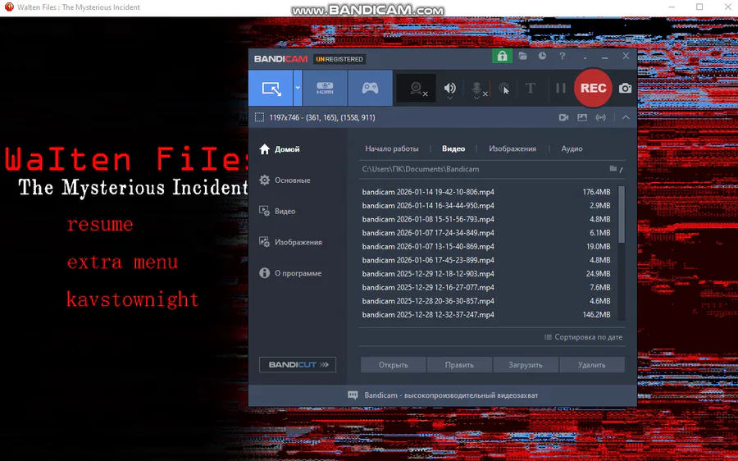Click folder icon beside output path

[613, 169]
